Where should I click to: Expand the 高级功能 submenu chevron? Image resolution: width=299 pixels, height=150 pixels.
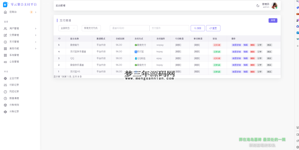click(x=36, y=49)
